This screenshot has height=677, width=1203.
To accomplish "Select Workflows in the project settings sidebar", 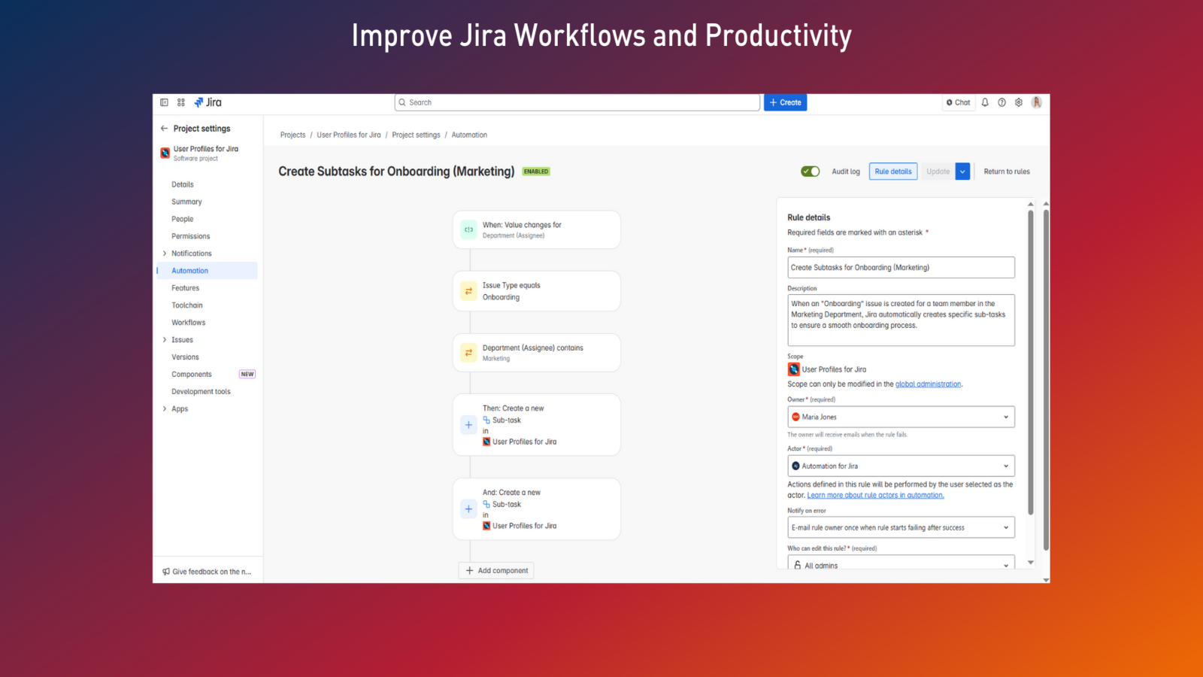I will tap(188, 323).
